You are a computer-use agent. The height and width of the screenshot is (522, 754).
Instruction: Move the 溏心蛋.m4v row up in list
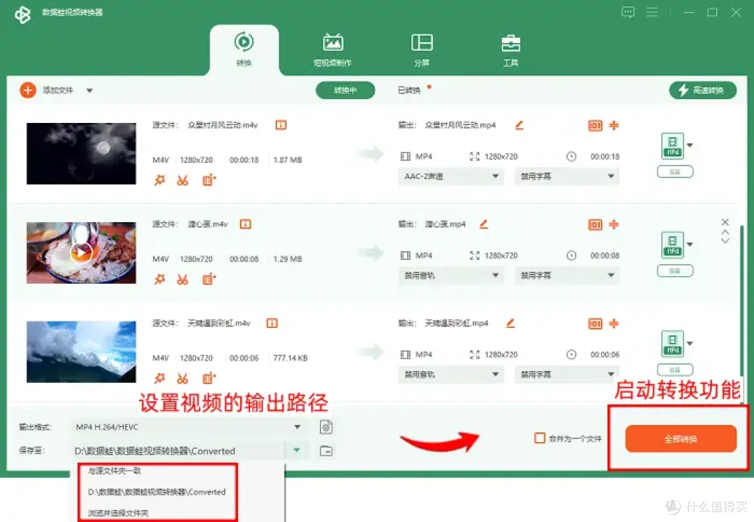tap(725, 233)
